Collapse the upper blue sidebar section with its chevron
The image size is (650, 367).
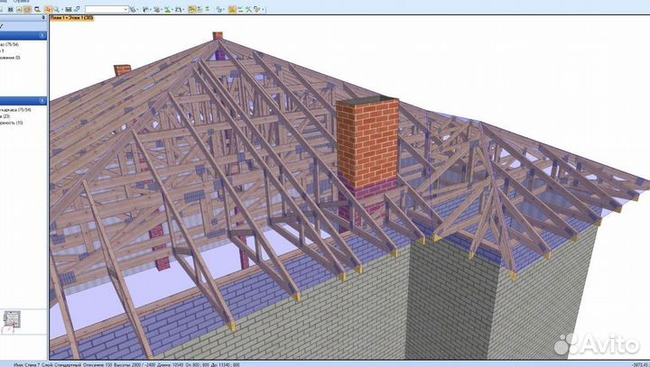[42, 36]
